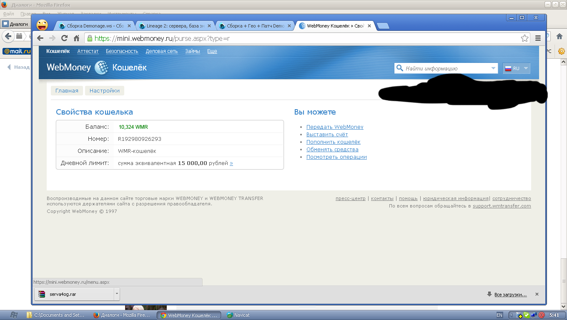The width and height of the screenshot is (567, 320).
Task: Click the serva4og.rar download item
Action: (x=74, y=294)
